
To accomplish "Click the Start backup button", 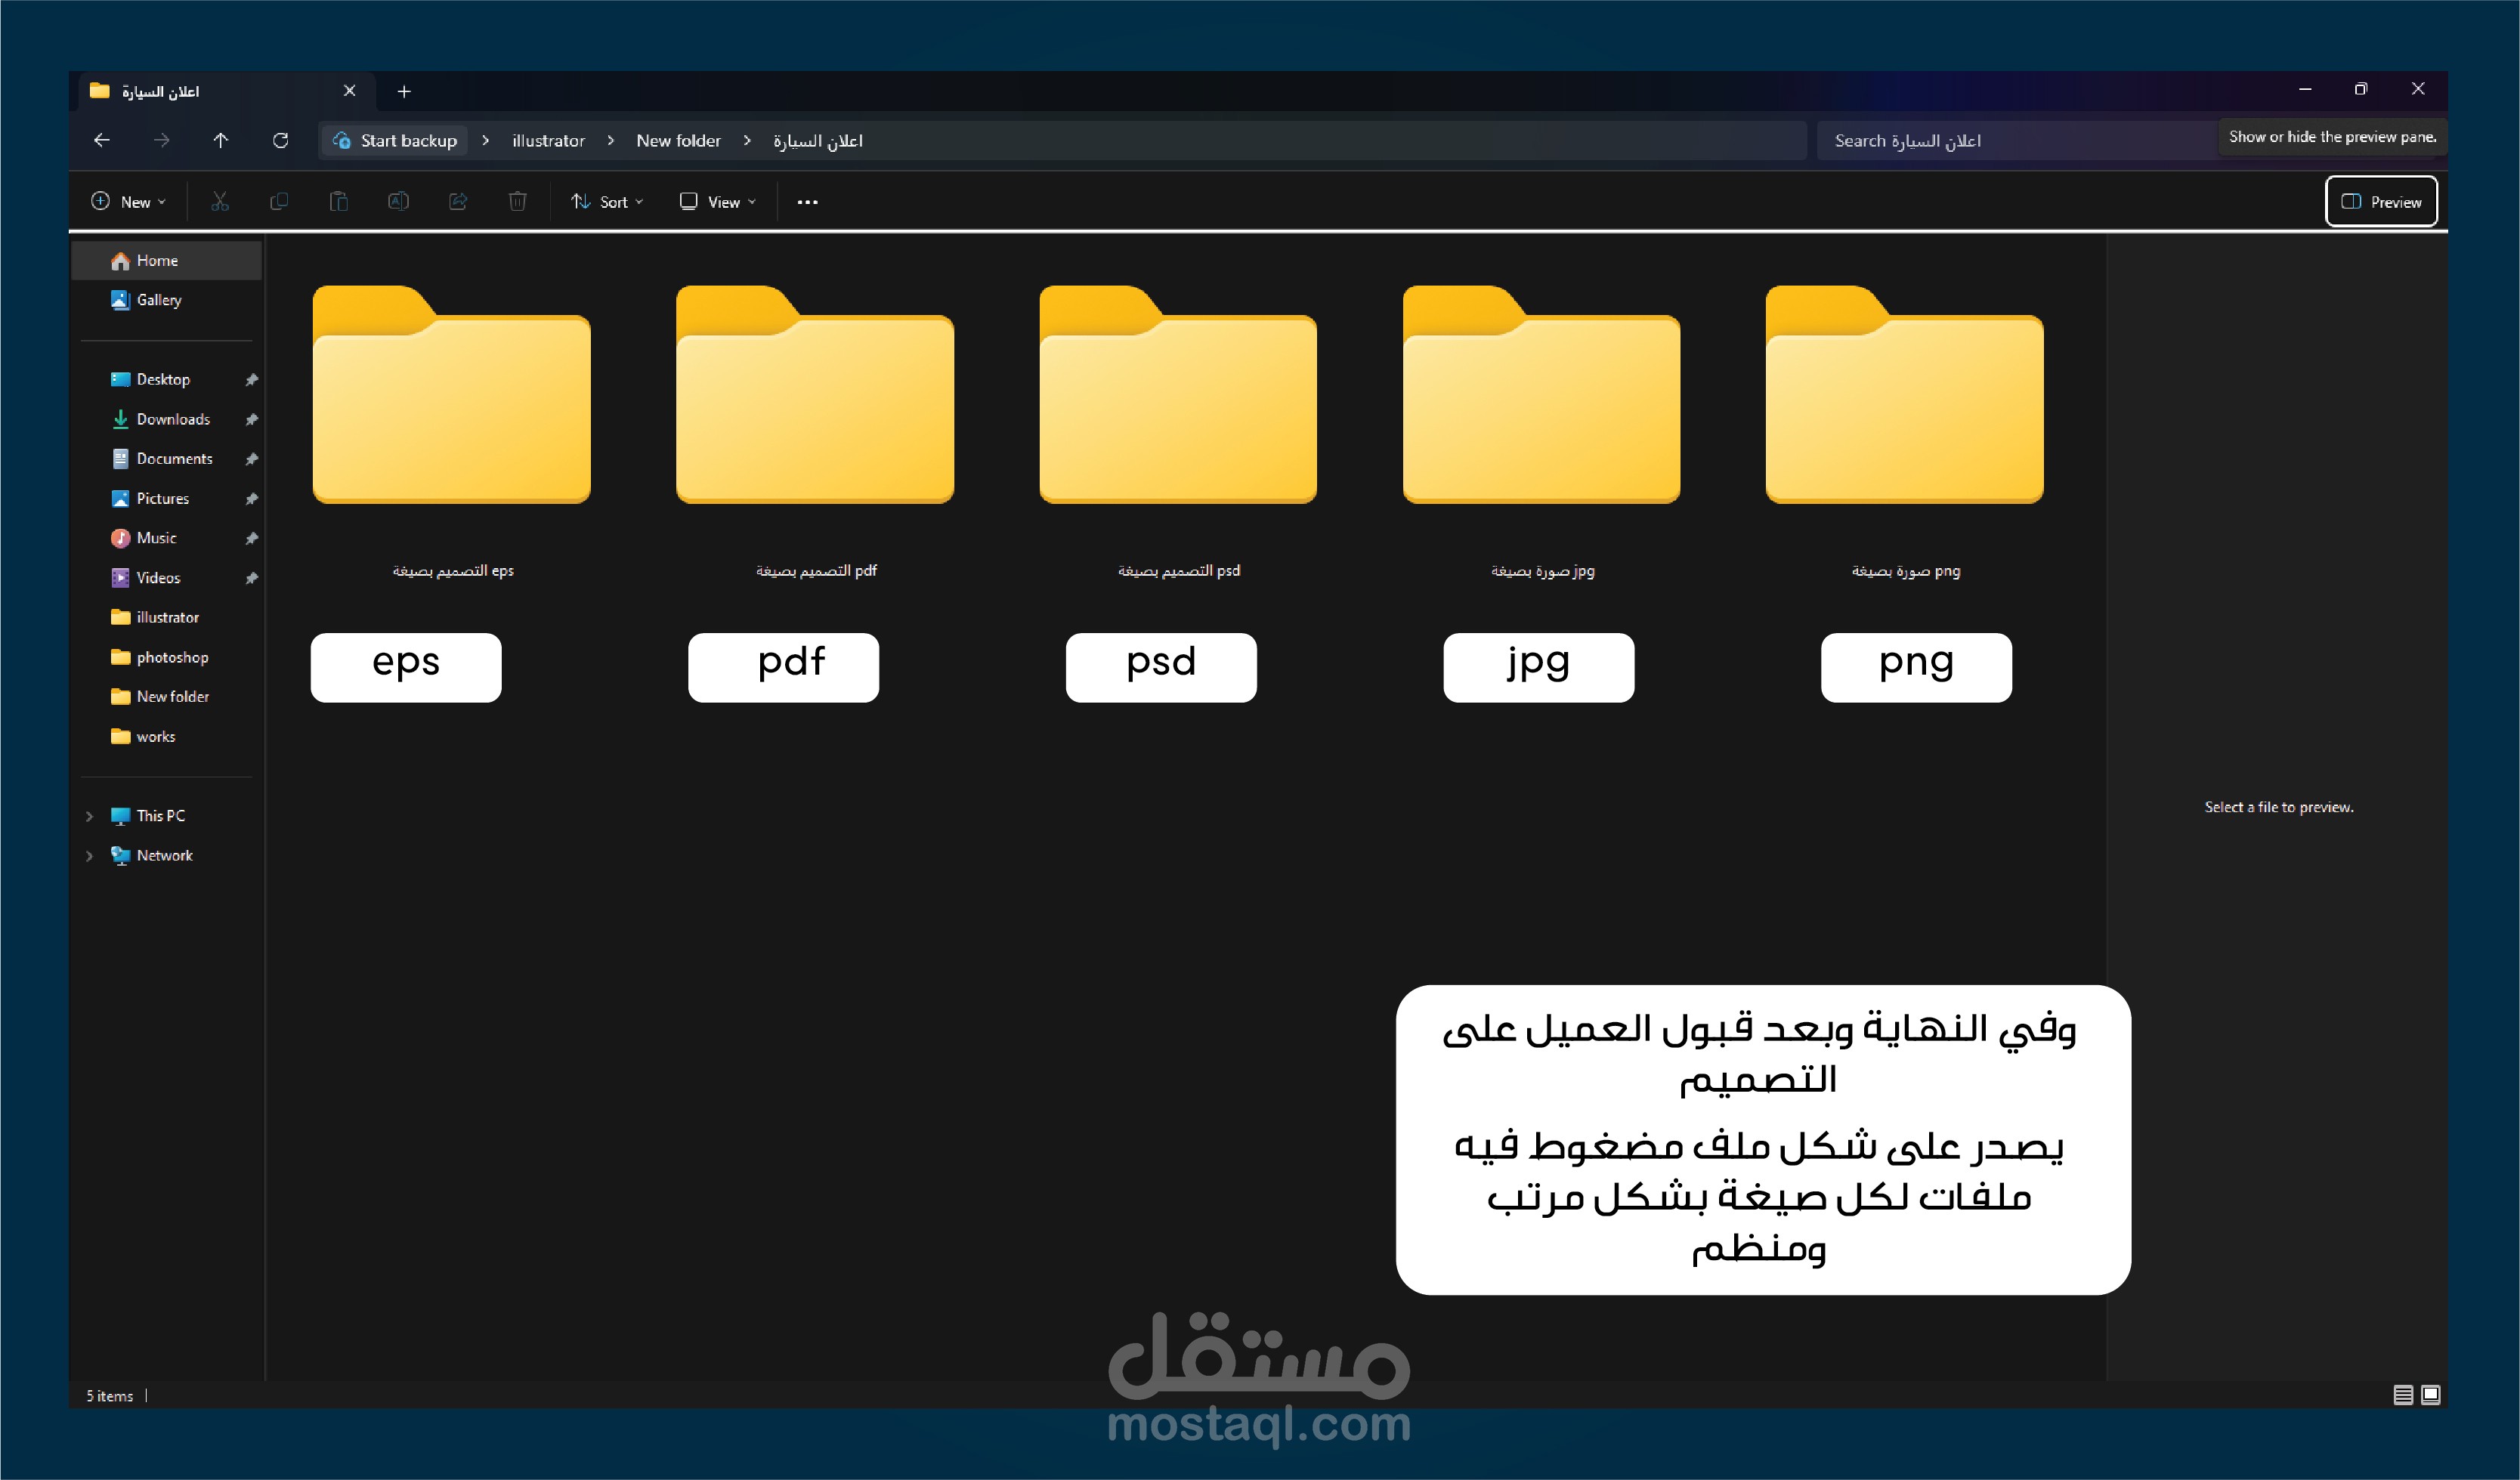I will coord(396,141).
